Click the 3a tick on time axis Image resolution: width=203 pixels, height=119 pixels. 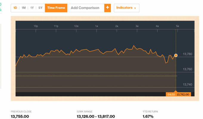pyautogui.click(x=137, y=26)
